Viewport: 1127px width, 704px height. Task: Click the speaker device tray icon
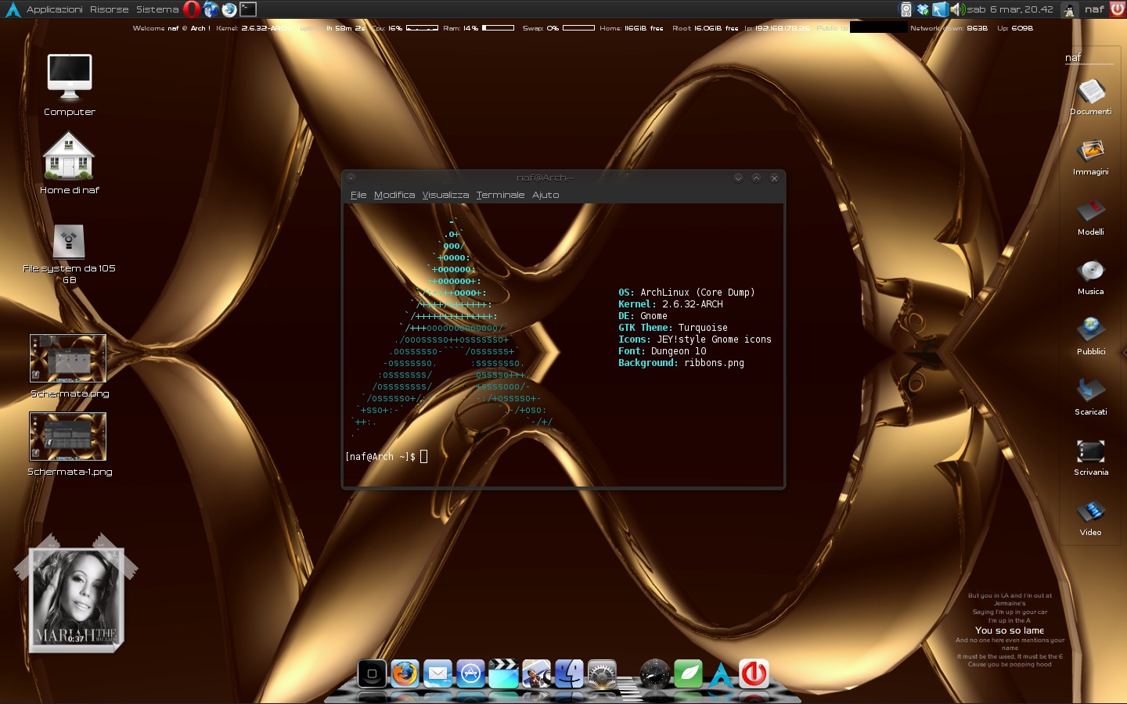tap(906, 9)
